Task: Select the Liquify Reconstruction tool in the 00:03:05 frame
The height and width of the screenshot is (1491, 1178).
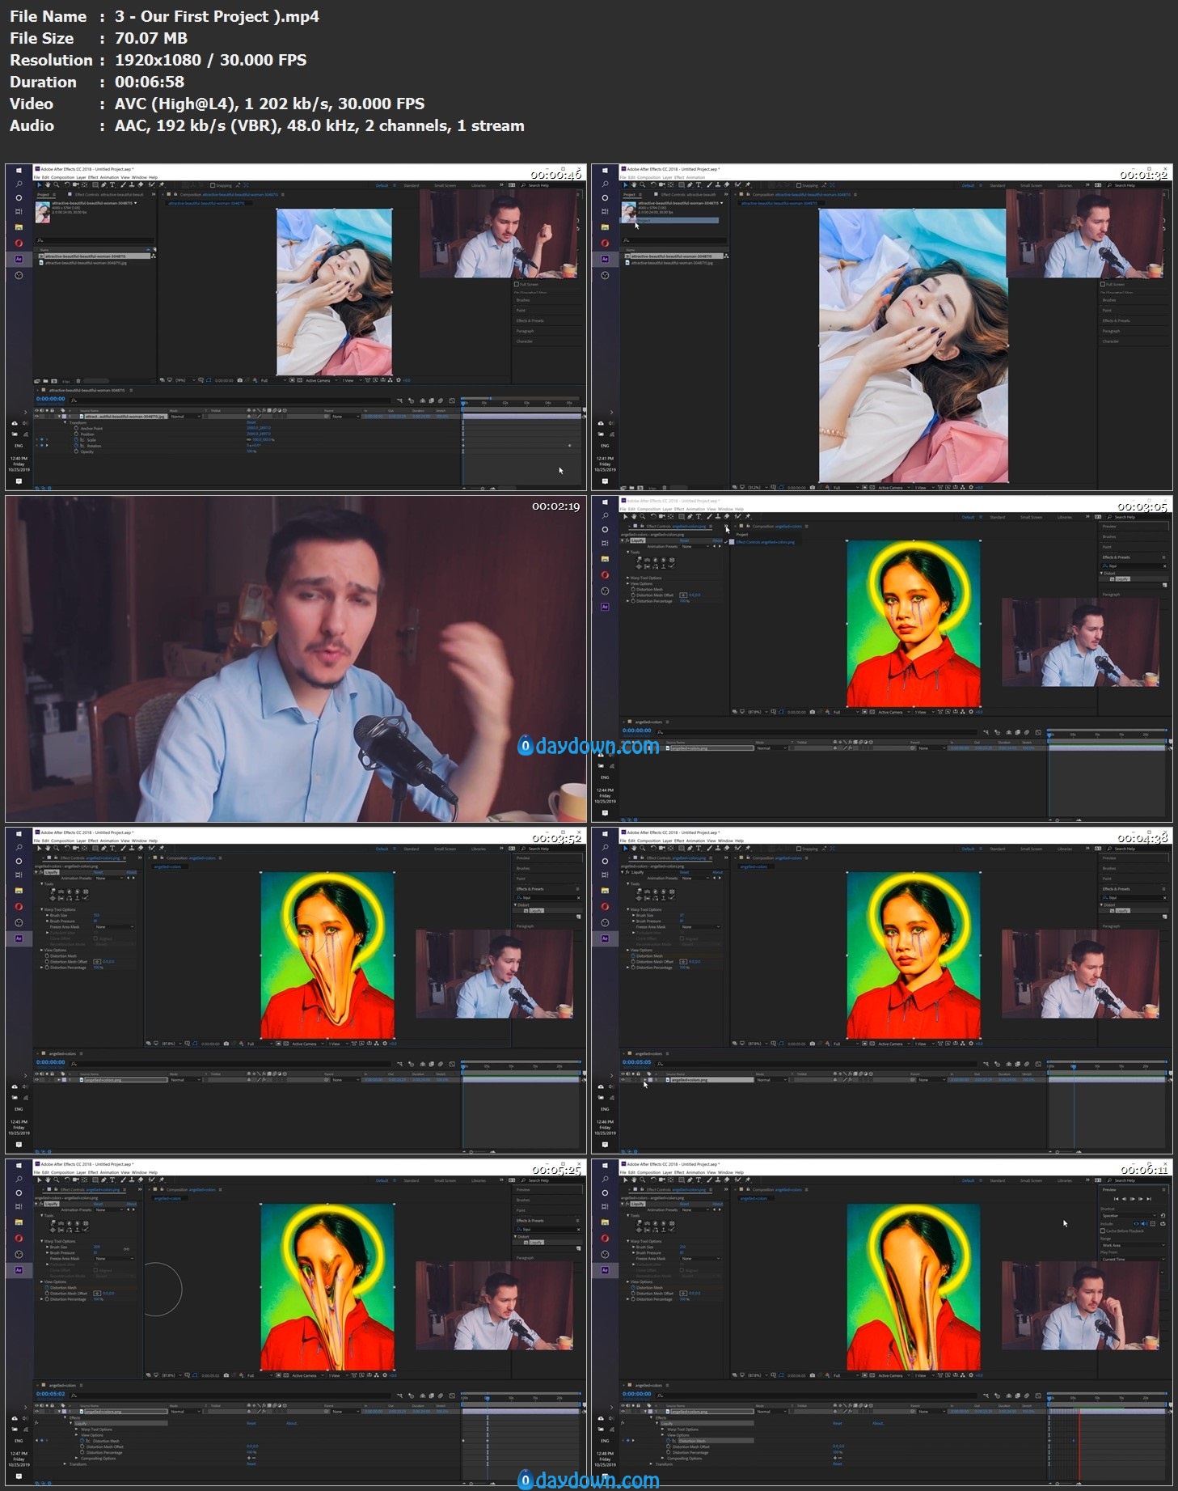Action: 672,566
